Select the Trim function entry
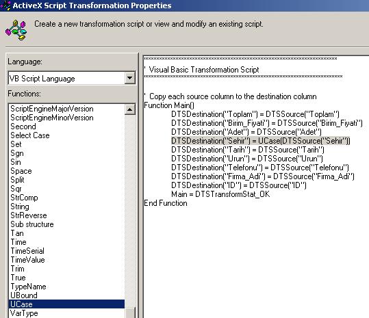Image resolution: width=369 pixels, height=318 pixels. 17,269
